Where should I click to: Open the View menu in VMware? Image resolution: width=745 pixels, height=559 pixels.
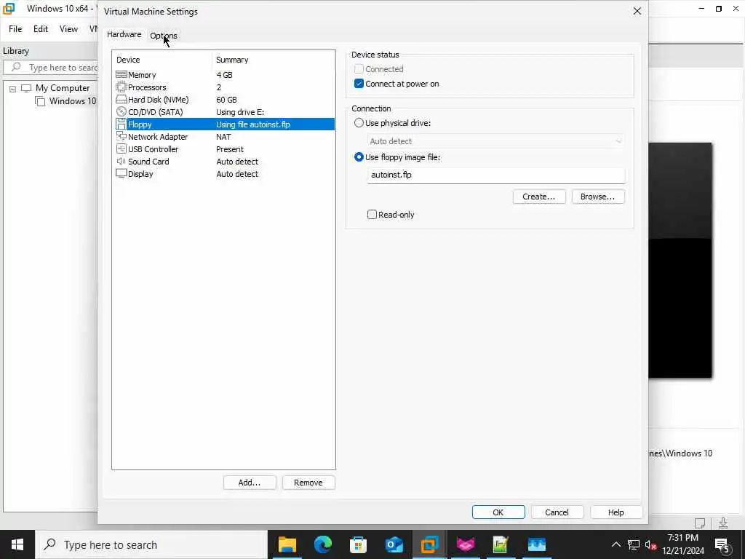[x=68, y=29]
